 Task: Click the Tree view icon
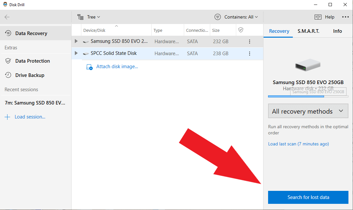[x=80, y=17]
